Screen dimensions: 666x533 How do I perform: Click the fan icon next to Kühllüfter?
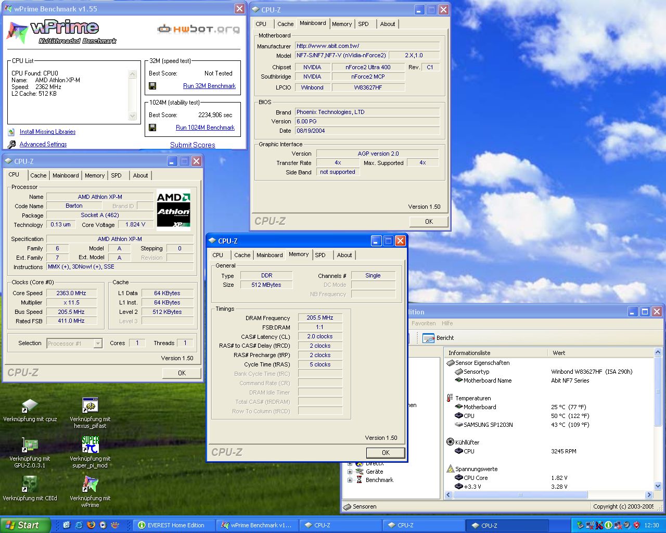[450, 442]
